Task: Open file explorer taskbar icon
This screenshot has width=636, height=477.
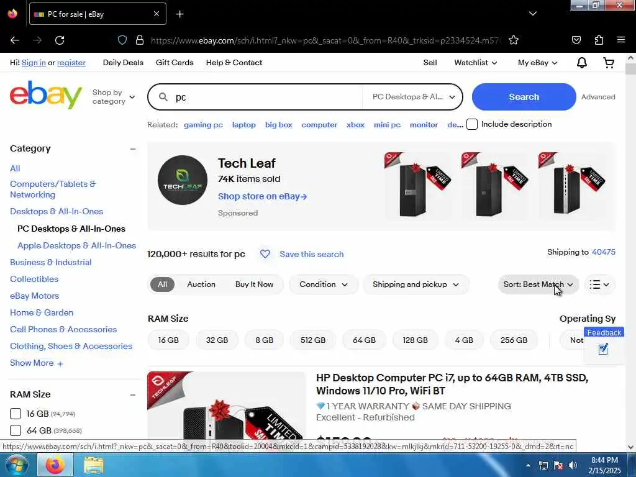Action: pos(94,465)
